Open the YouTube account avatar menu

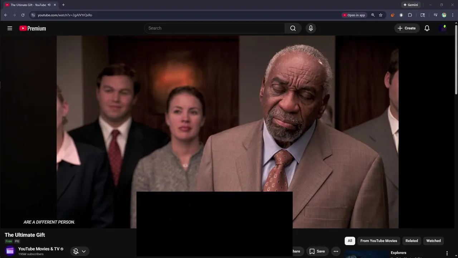click(443, 28)
